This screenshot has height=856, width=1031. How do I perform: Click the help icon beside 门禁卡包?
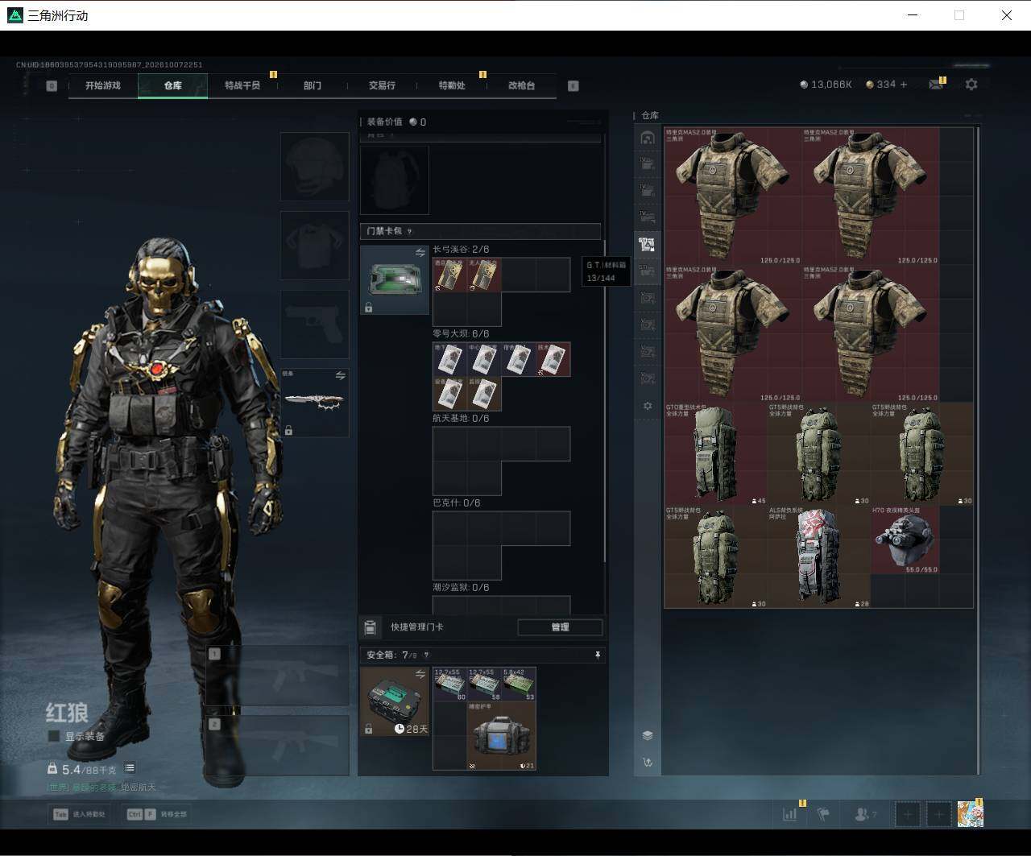pyautogui.click(x=410, y=231)
